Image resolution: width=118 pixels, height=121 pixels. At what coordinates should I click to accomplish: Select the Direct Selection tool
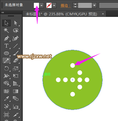click(x=16, y=23)
